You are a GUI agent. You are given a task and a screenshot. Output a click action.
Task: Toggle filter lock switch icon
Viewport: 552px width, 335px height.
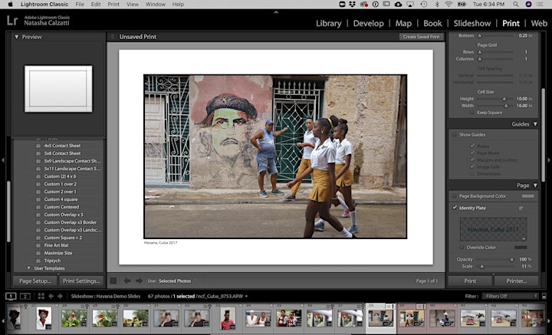(544, 297)
